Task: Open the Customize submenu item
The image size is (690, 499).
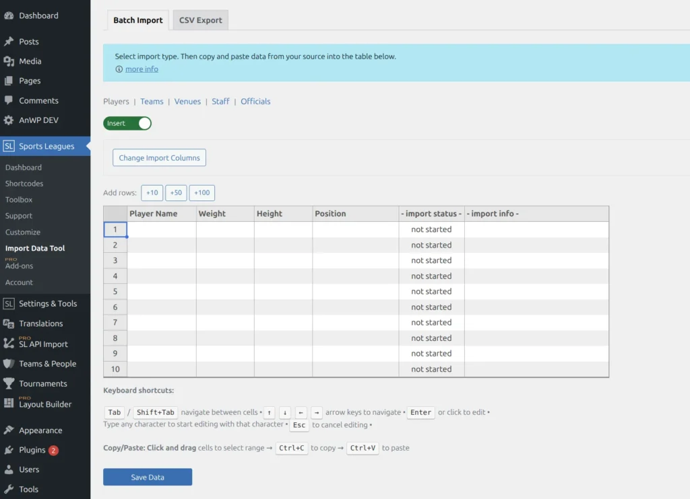Action: (x=23, y=233)
